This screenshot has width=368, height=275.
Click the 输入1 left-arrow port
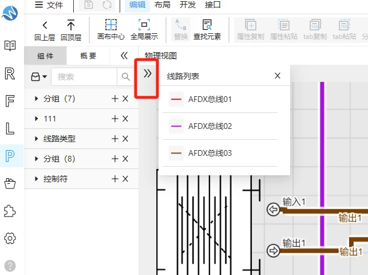[x=273, y=209]
